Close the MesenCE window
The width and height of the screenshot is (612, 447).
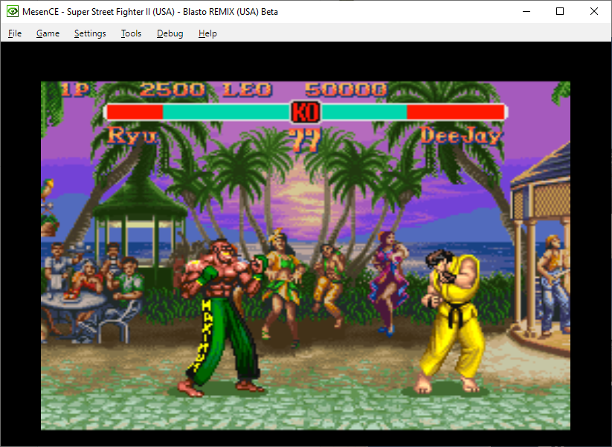tap(593, 11)
